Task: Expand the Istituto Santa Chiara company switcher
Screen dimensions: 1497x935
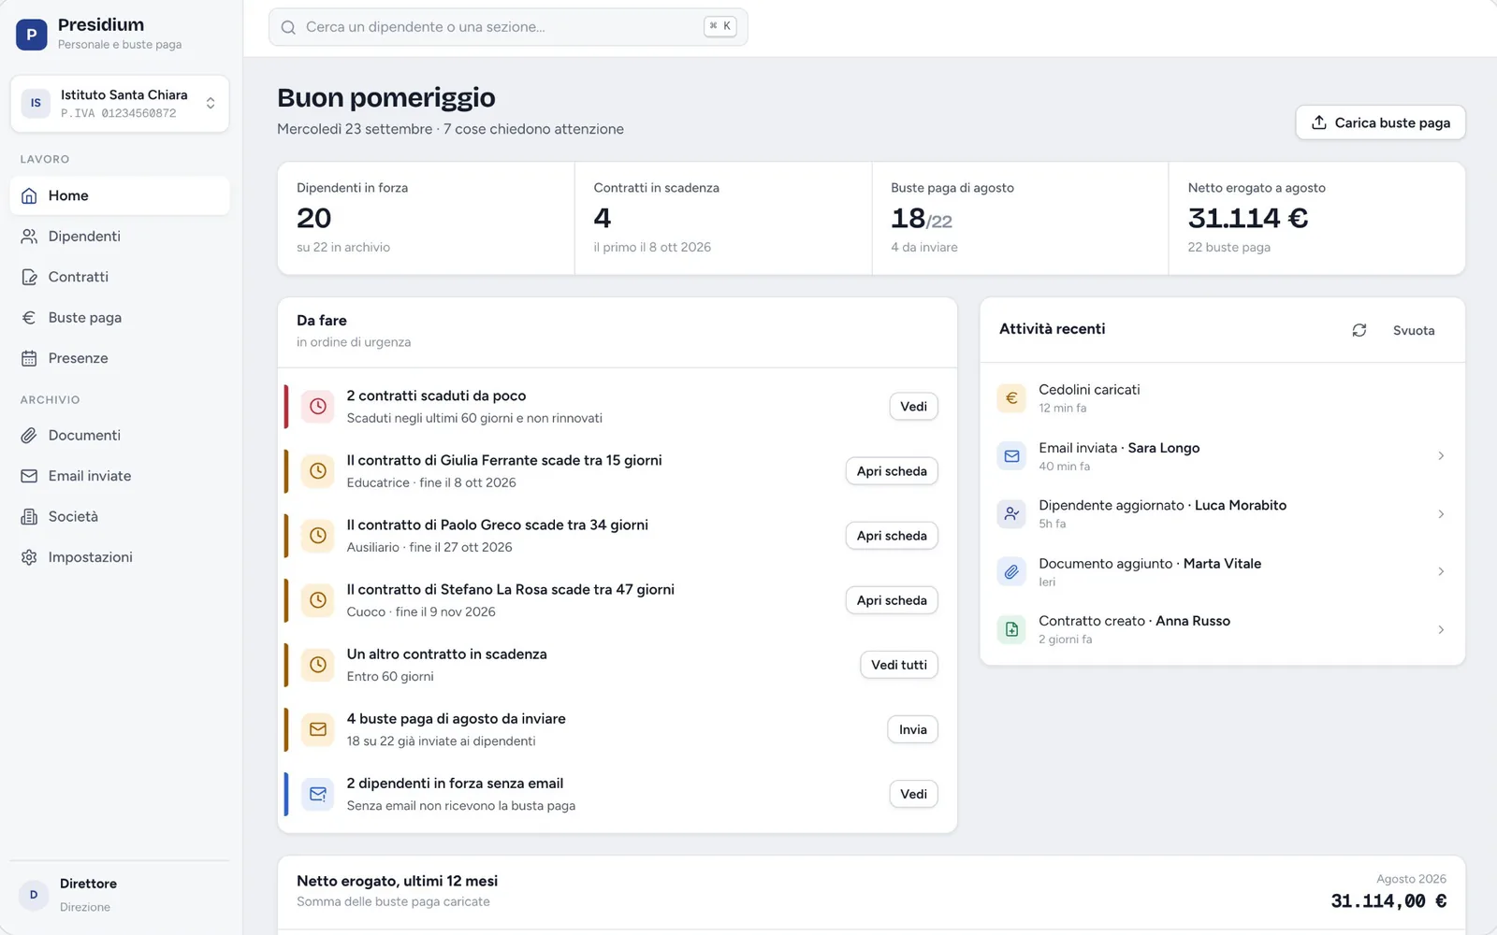Action: click(120, 104)
